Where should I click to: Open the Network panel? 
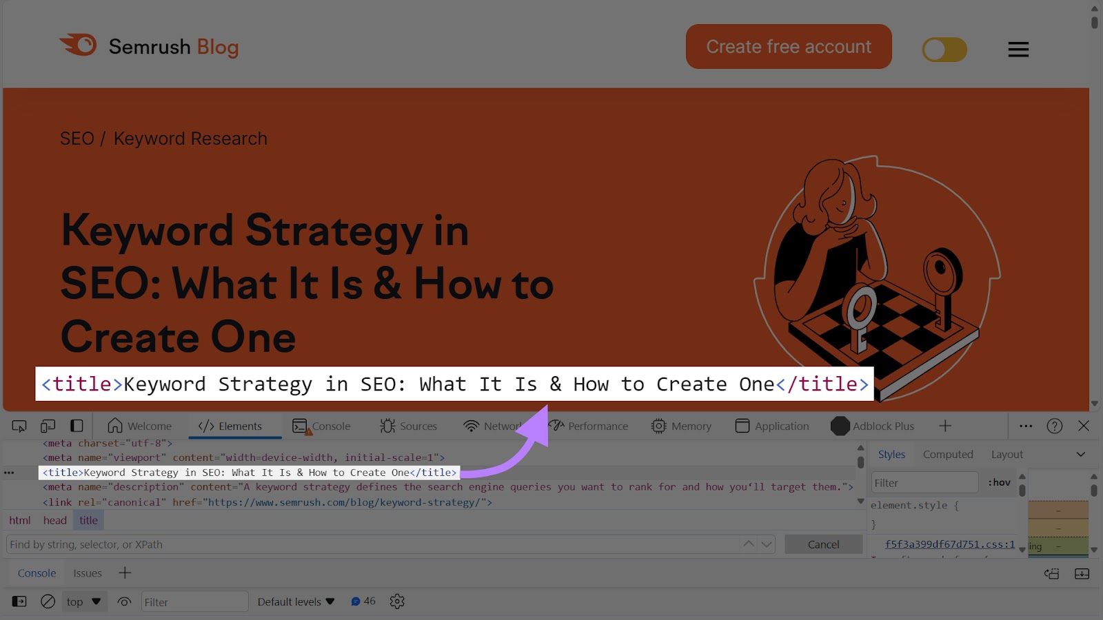click(x=494, y=426)
